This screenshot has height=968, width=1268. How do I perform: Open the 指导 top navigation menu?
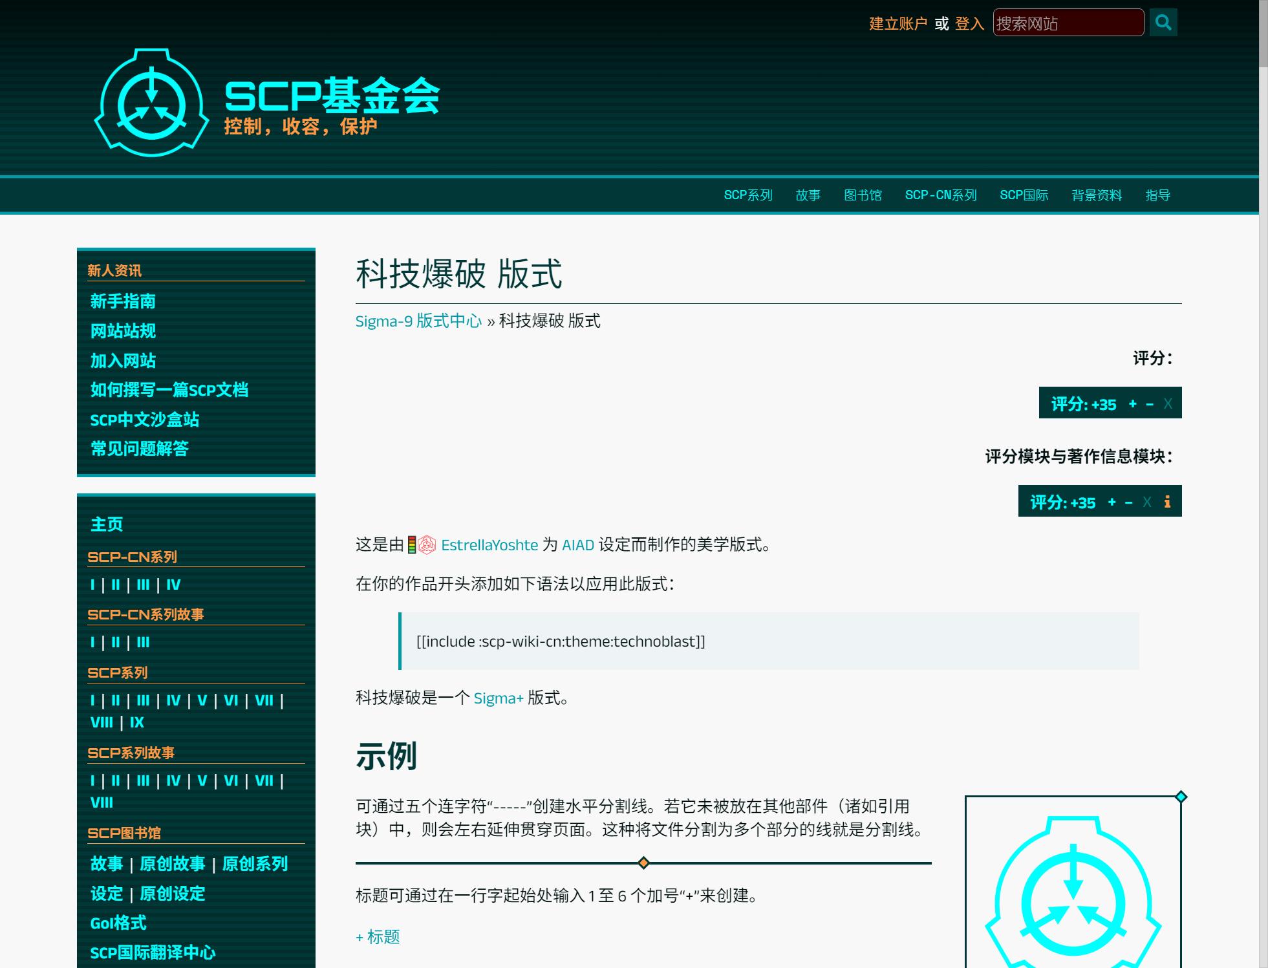point(1157,195)
